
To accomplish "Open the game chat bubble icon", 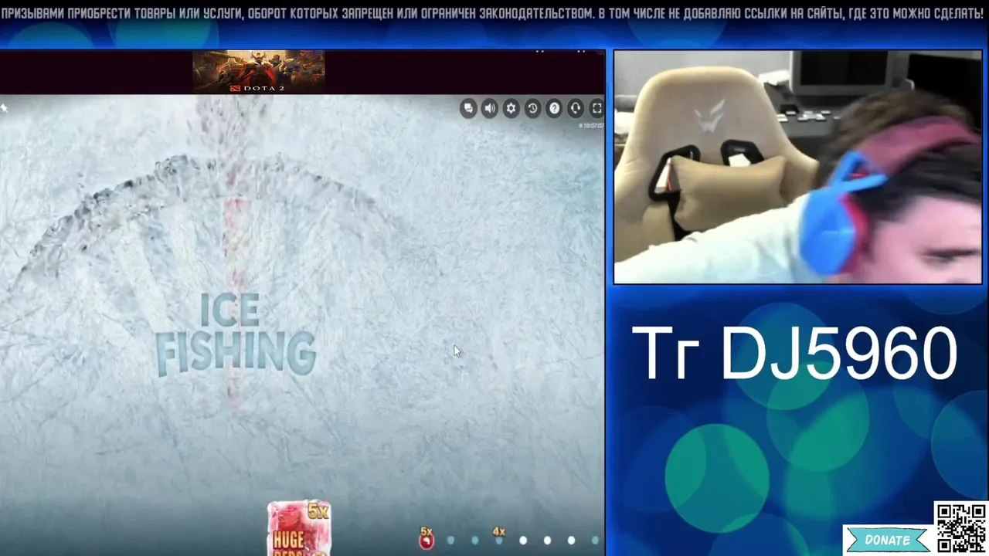I will point(468,109).
